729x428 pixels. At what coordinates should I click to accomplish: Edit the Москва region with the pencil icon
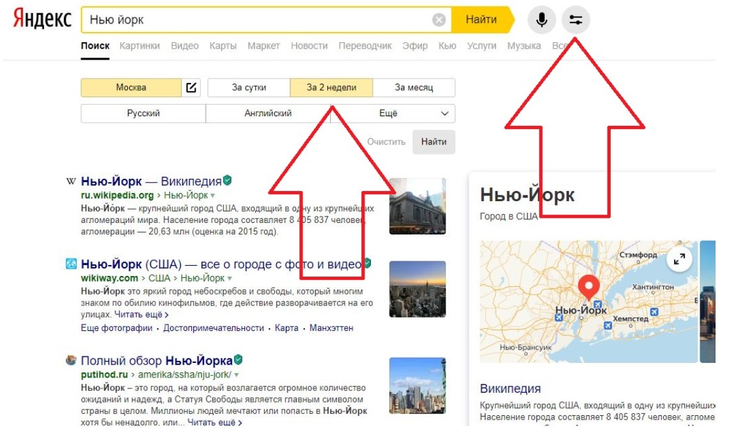(191, 88)
